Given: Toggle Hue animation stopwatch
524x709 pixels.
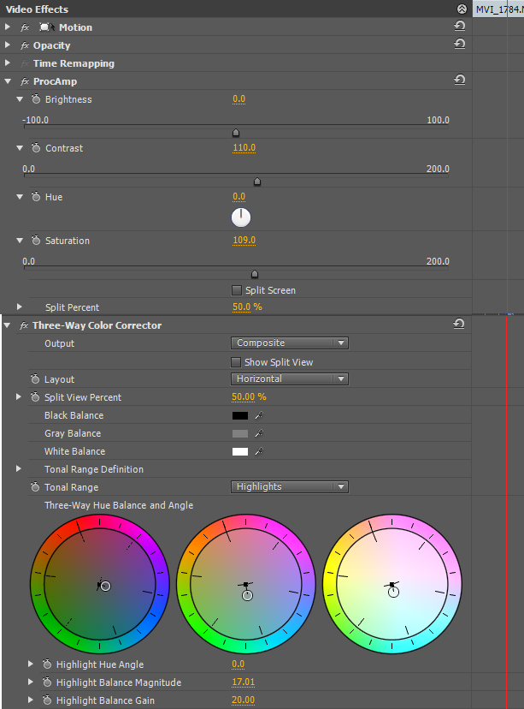Looking at the screenshot, I should pyautogui.click(x=36, y=197).
